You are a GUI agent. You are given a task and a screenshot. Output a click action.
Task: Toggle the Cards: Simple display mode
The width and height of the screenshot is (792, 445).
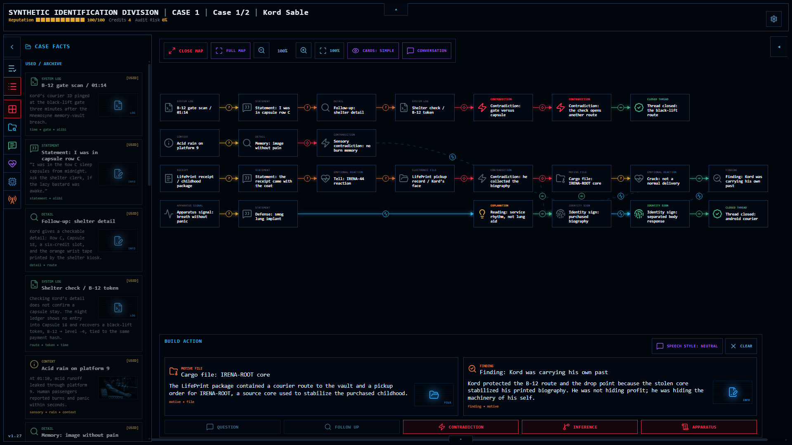pyautogui.click(x=373, y=51)
